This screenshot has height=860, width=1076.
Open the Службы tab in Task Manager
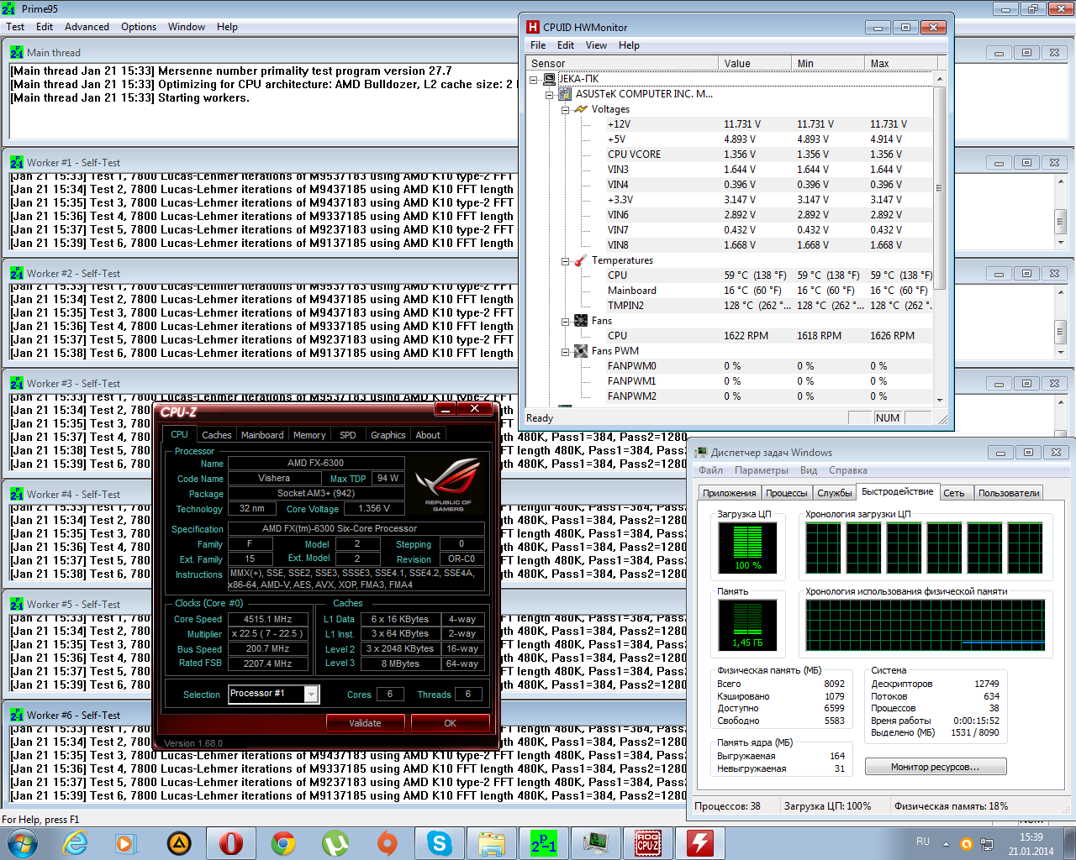[x=835, y=493]
